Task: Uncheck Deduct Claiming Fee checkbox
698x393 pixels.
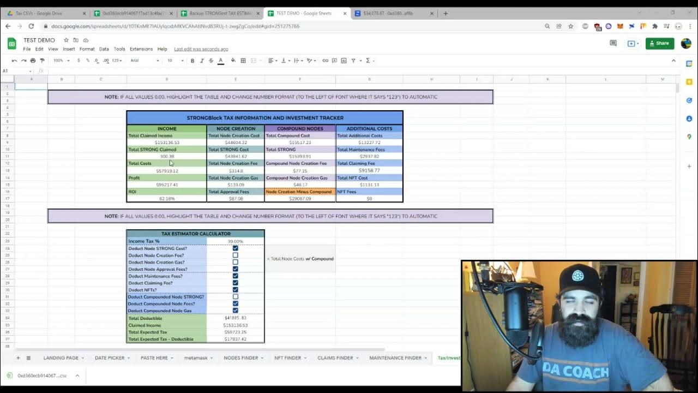Action: tap(236, 283)
